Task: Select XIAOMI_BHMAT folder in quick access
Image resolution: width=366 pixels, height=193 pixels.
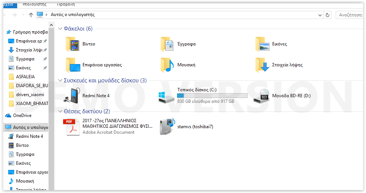Action: click(x=28, y=104)
